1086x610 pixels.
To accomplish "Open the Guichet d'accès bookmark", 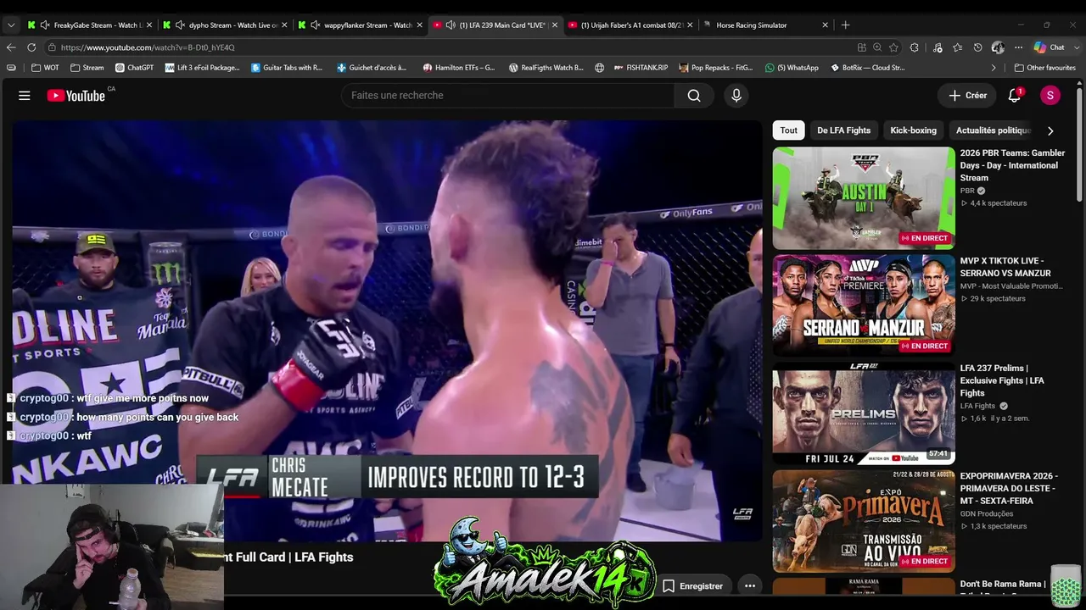I will (372, 68).
